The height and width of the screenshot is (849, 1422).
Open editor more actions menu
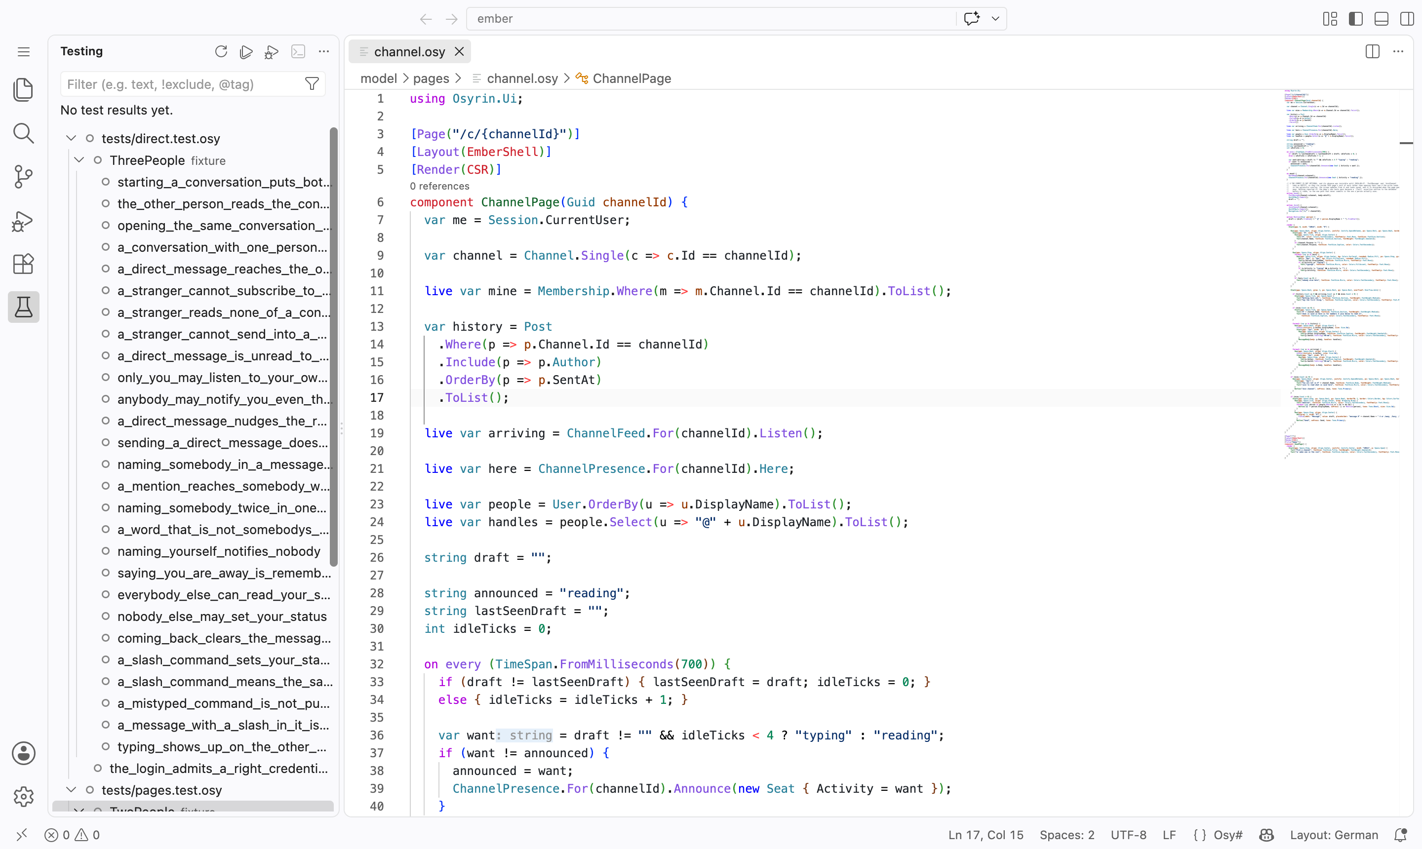click(x=1398, y=51)
